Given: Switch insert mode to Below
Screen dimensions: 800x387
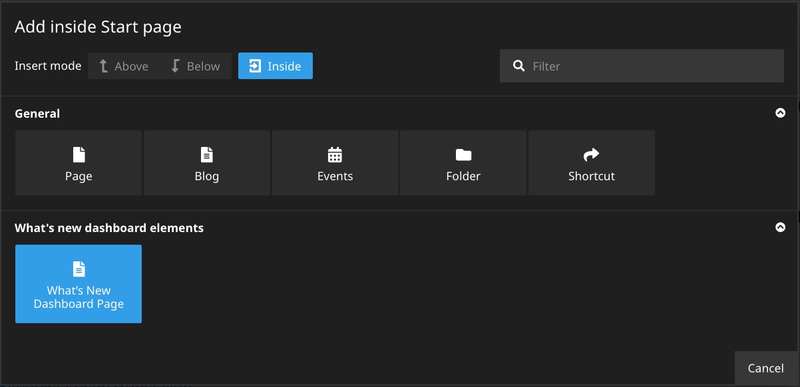Looking at the screenshot, I should (x=196, y=66).
